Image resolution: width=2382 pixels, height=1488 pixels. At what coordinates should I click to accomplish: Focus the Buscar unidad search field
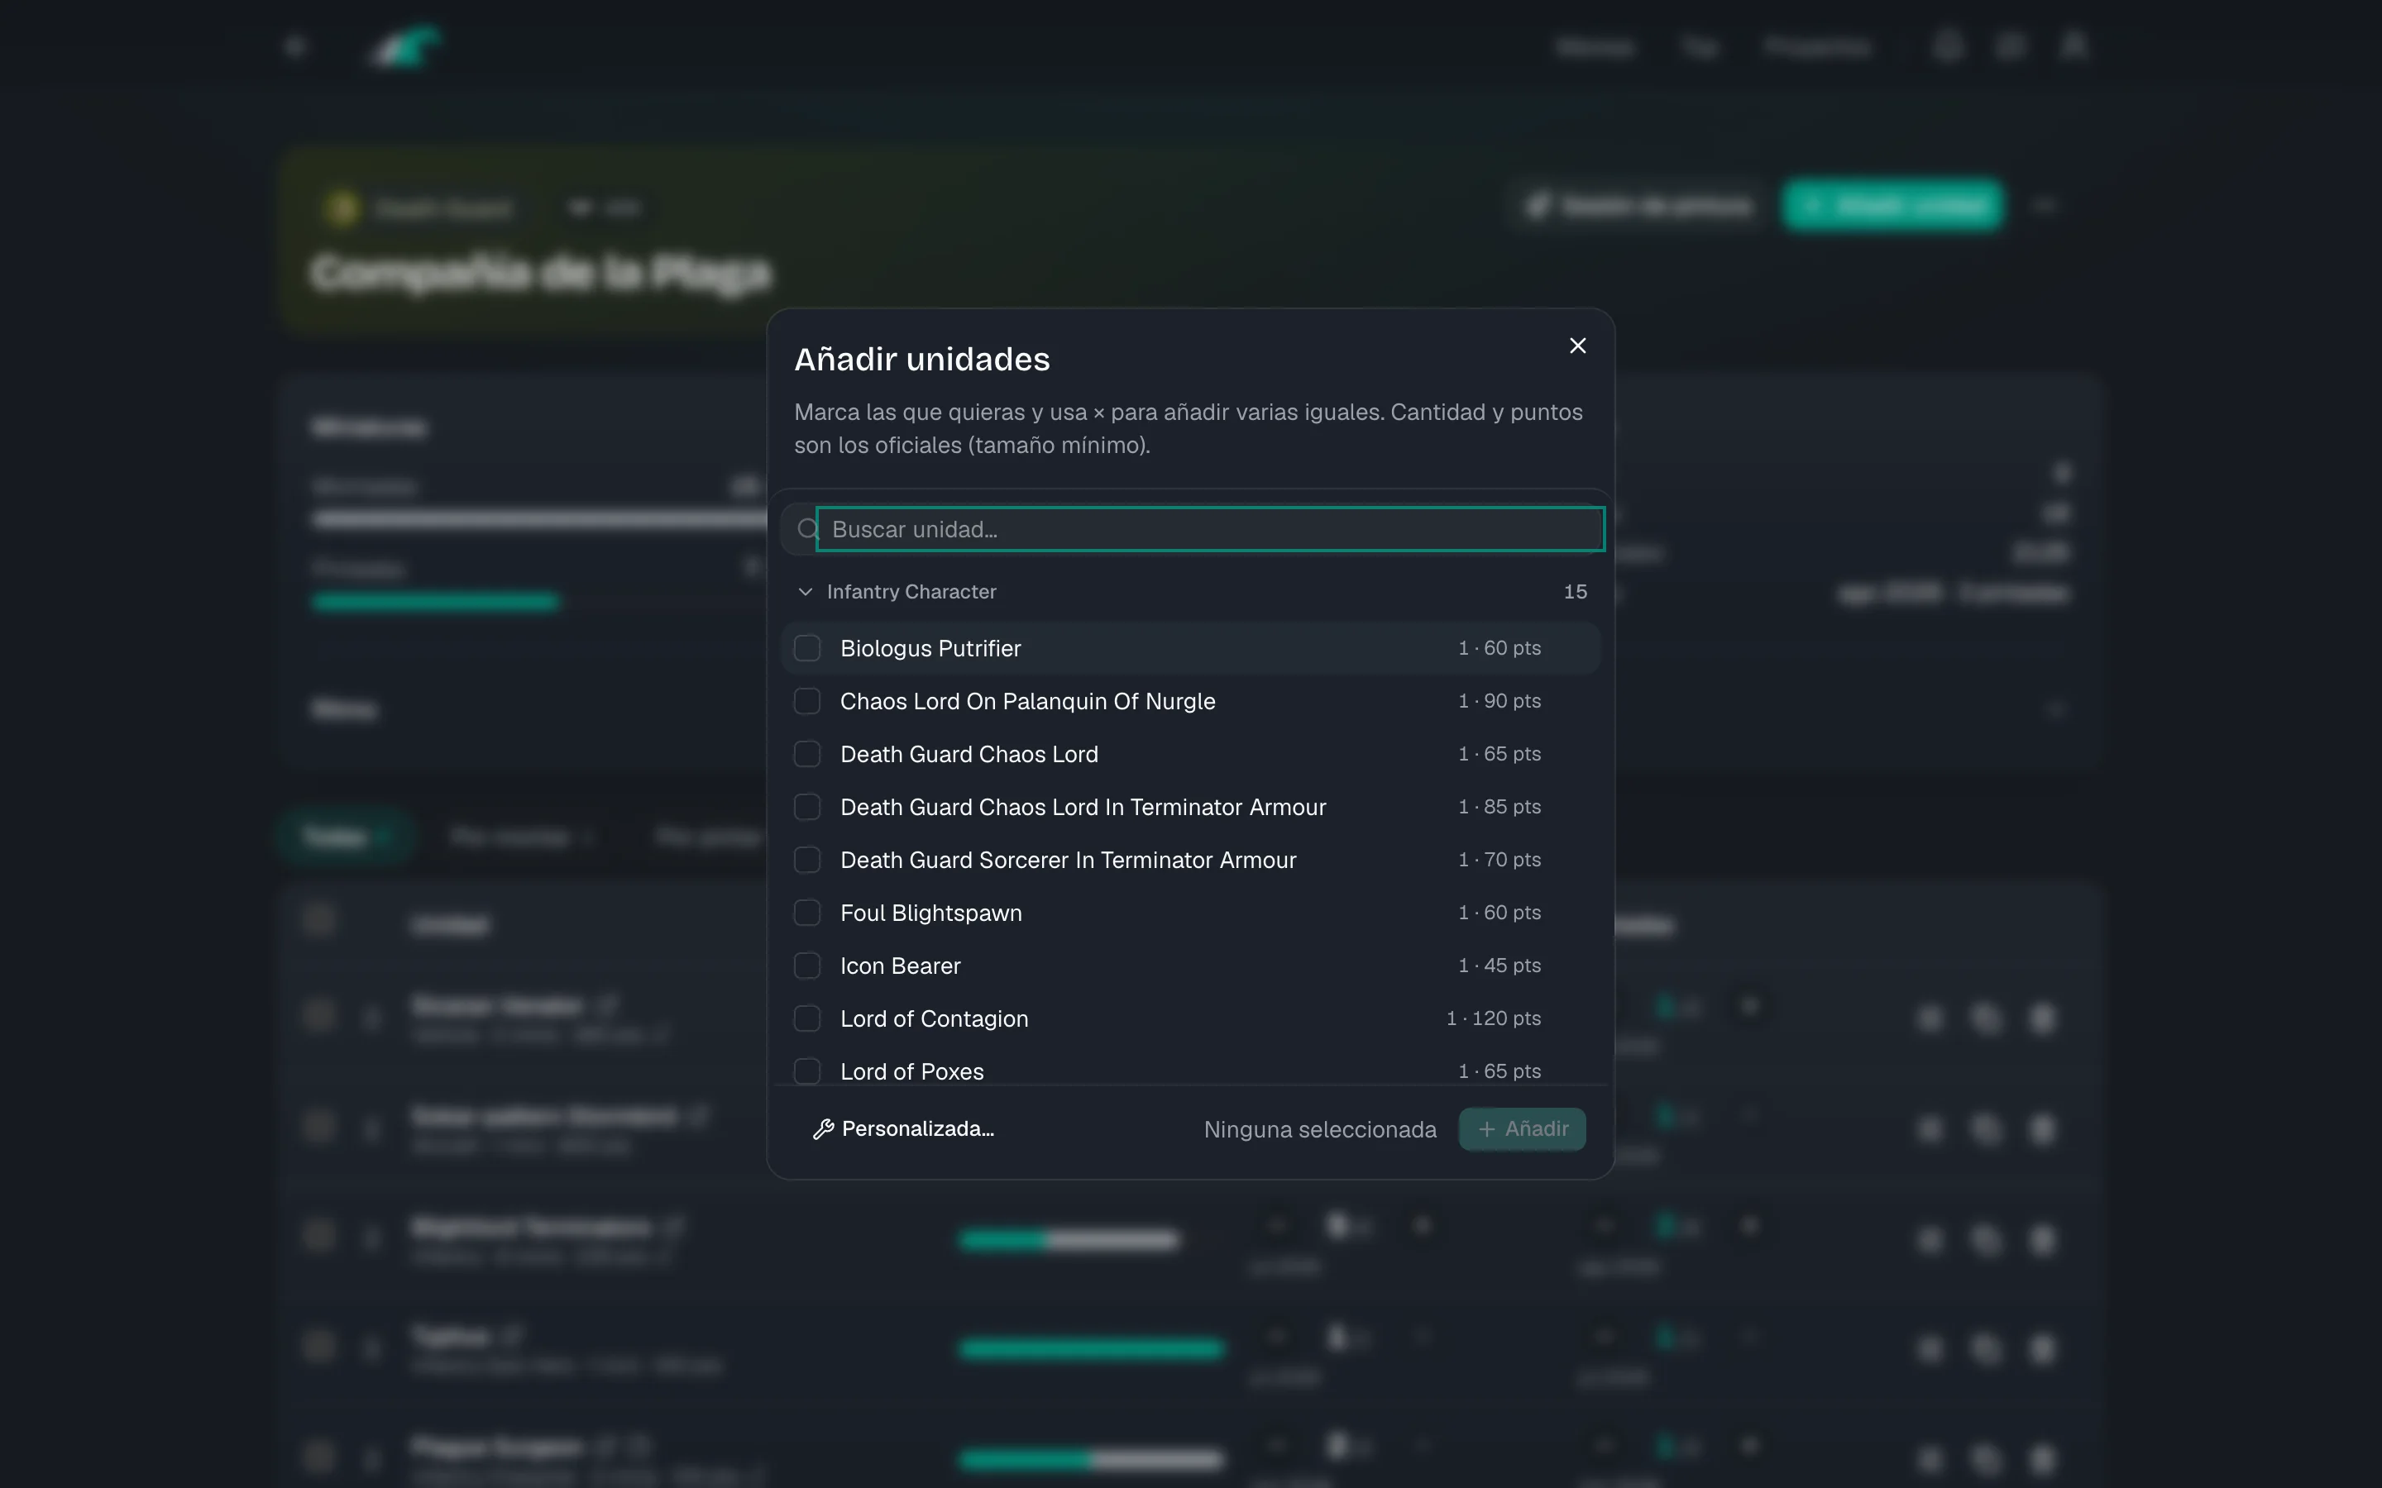(1211, 529)
